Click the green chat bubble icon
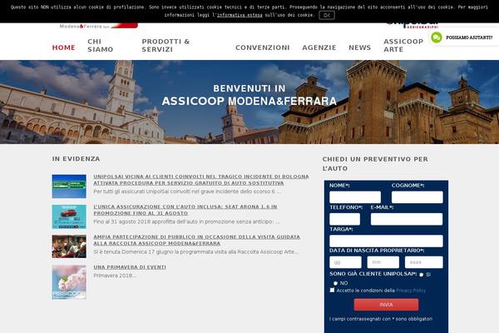499x333 pixels. 437,37
